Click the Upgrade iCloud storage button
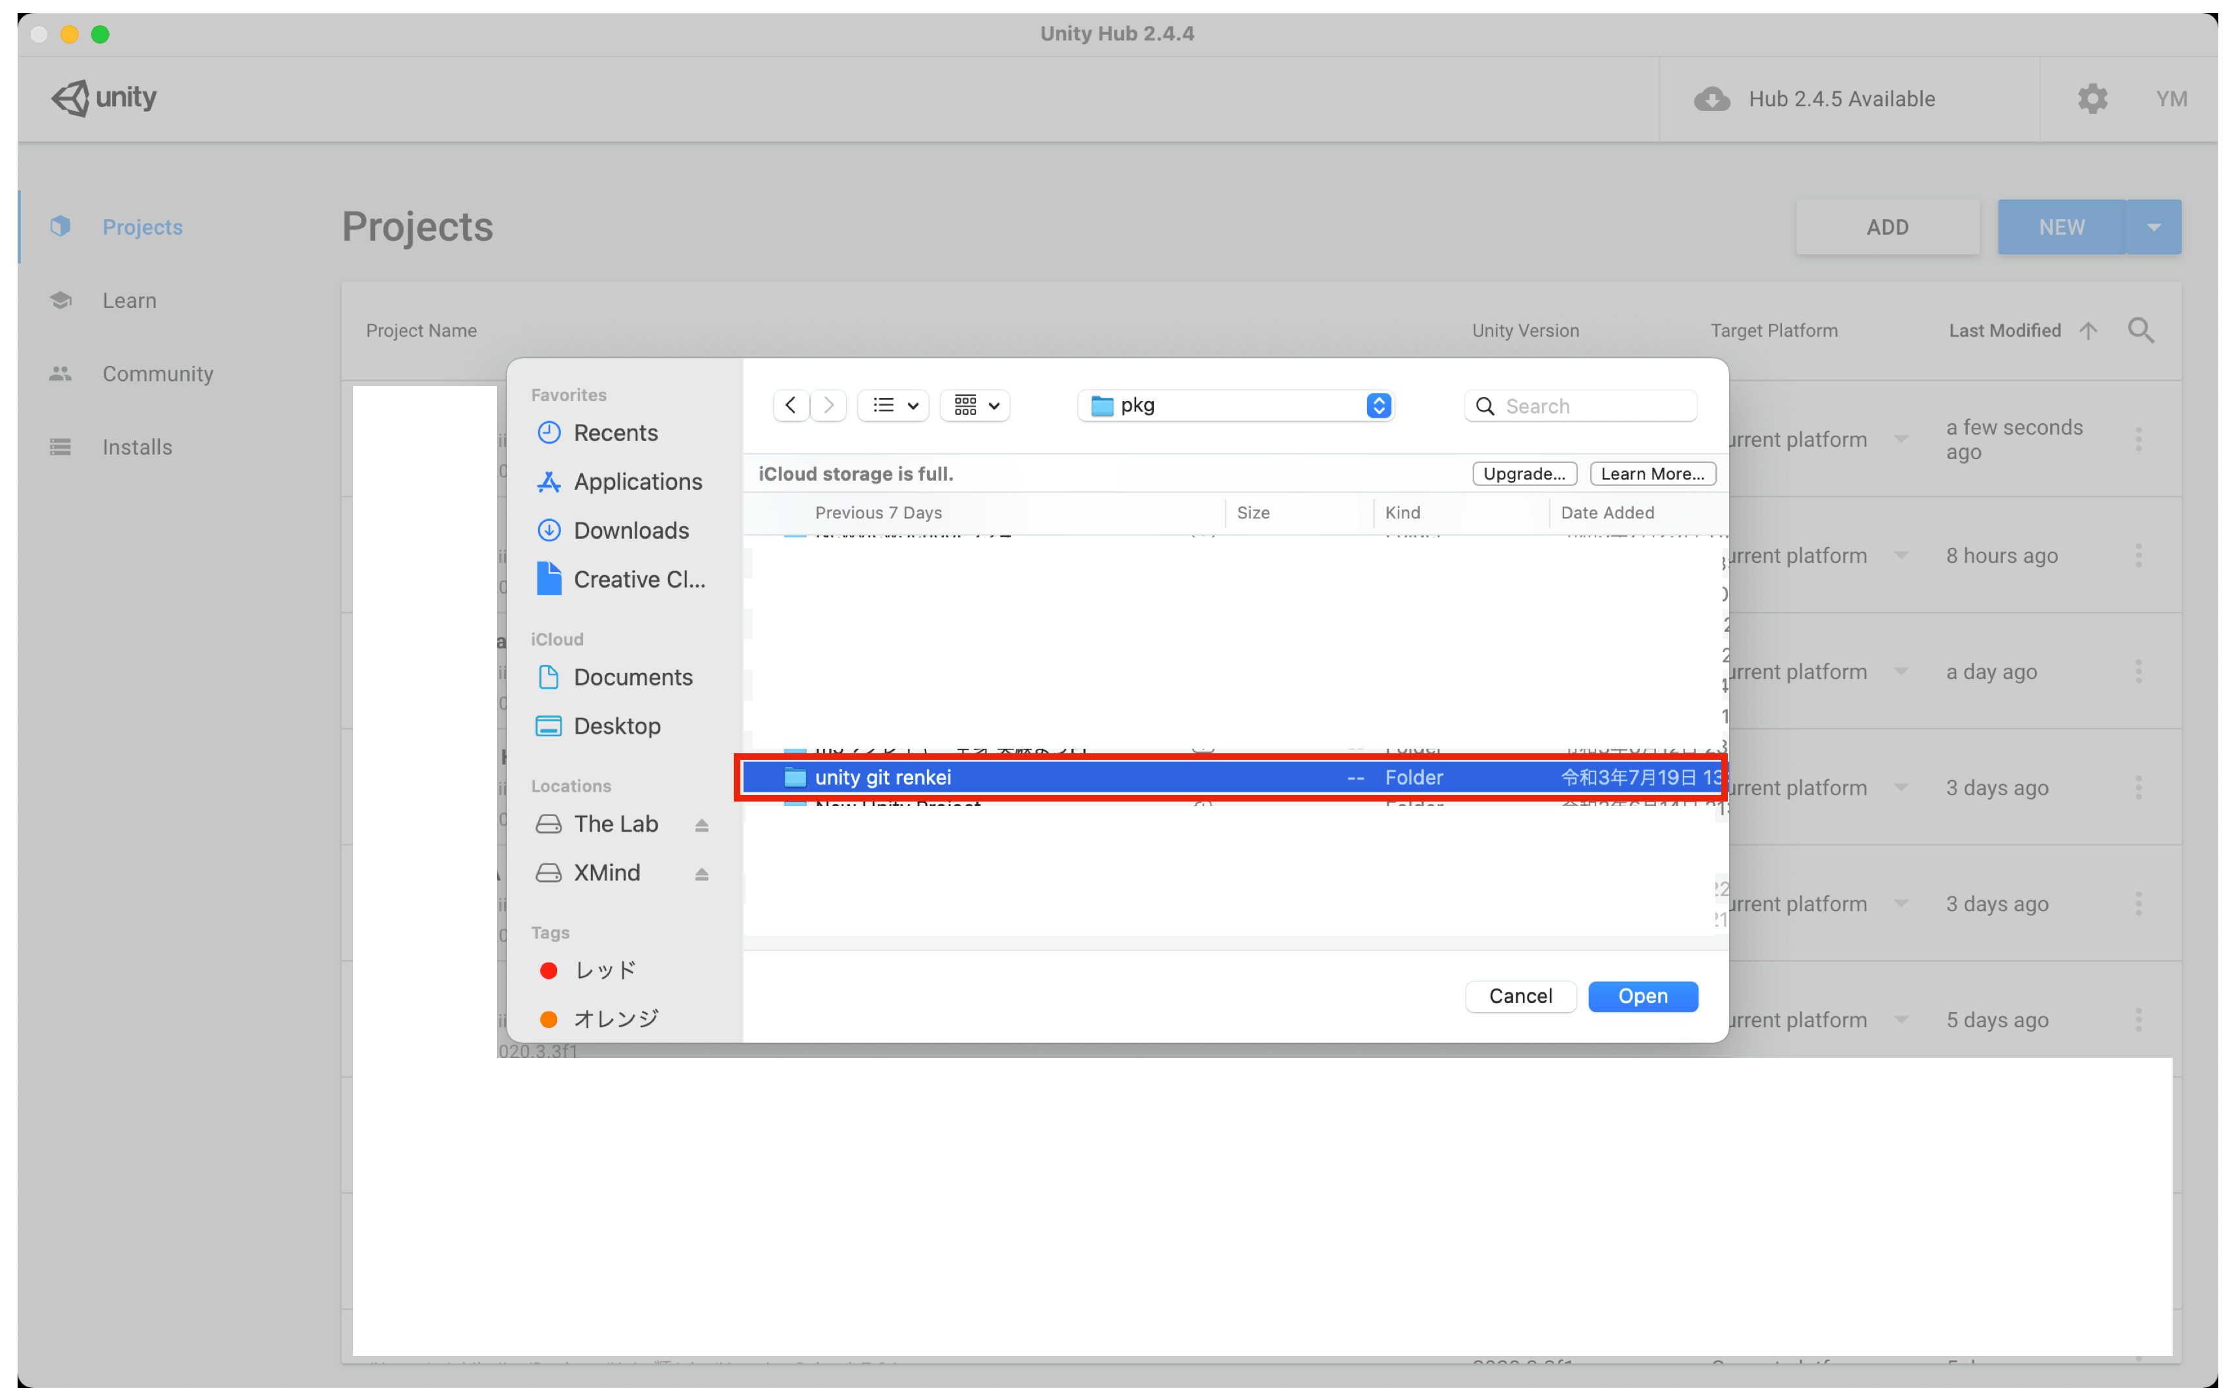Image resolution: width=2232 pixels, height=1397 pixels. tap(1524, 474)
